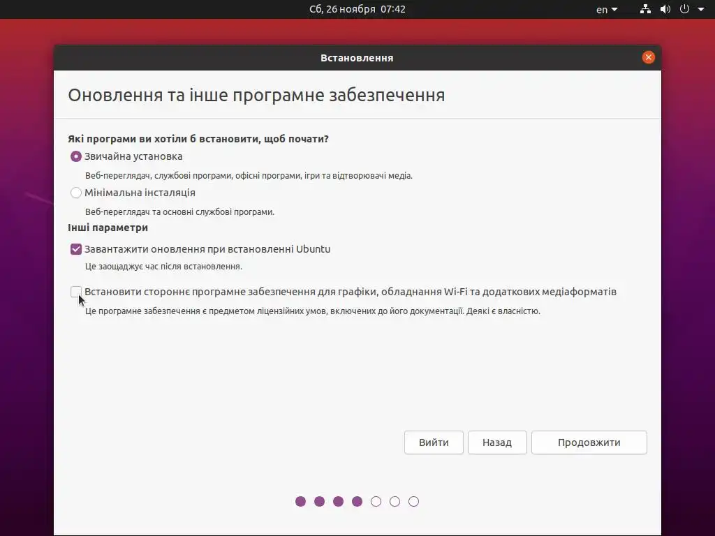Select the Мінімальна інсталяція radio button

75,193
